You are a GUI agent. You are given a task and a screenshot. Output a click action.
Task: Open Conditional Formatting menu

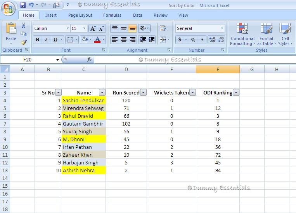point(242,34)
